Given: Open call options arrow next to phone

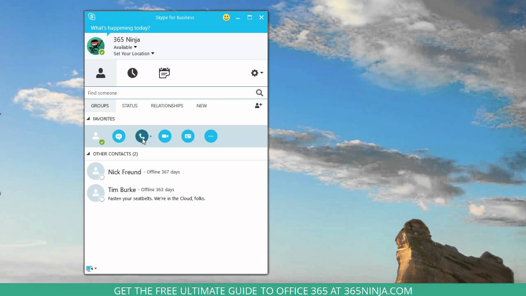Looking at the screenshot, I should 150,136.
